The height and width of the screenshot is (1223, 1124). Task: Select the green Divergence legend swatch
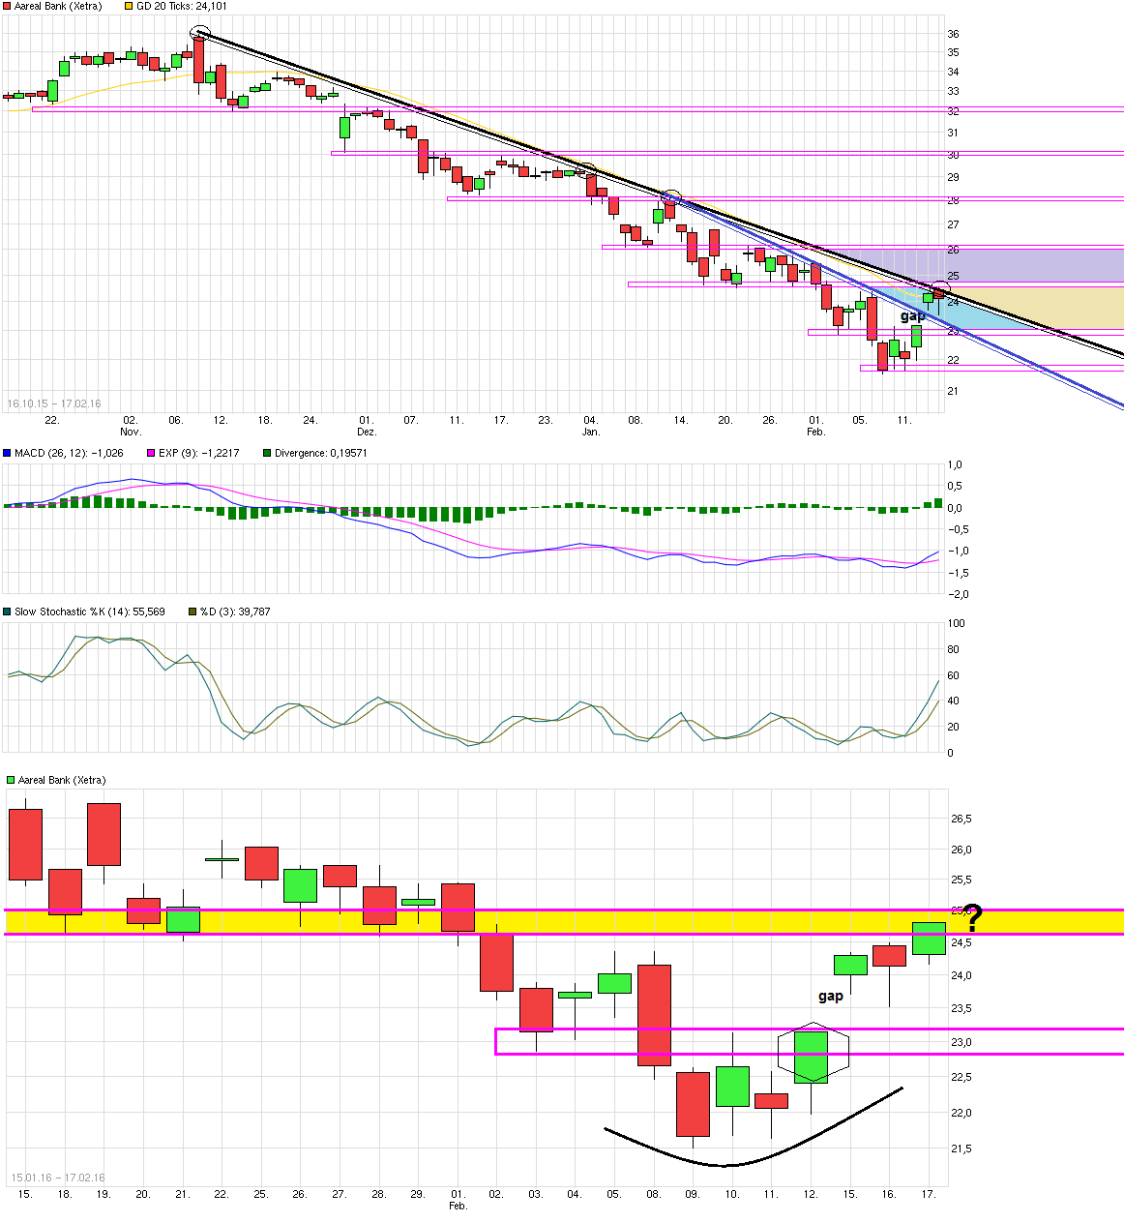[x=267, y=453]
